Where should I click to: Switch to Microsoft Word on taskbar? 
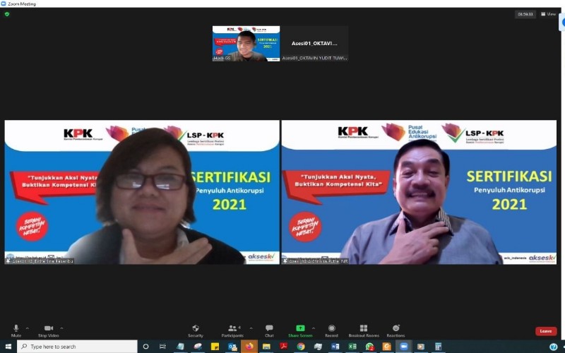pyautogui.click(x=335, y=347)
